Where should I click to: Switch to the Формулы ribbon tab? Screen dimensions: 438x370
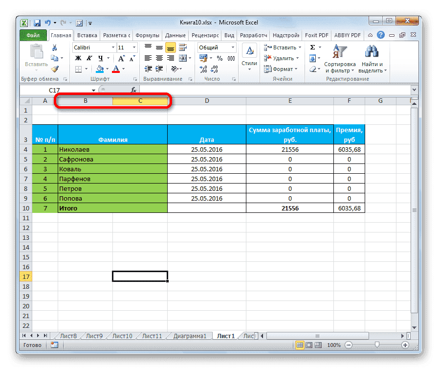click(148, 35)
